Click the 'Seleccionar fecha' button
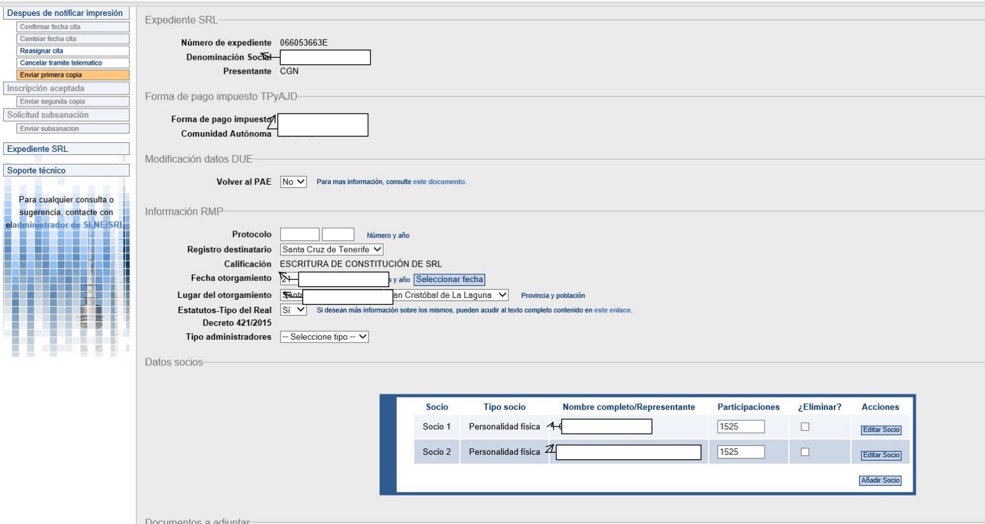This screenshot has height=524, width=985. pyautogui.click(x=449, y=279)
